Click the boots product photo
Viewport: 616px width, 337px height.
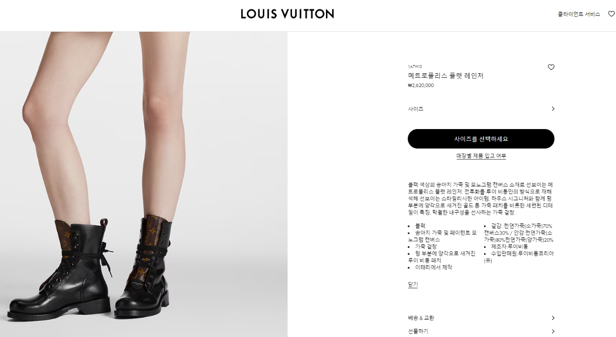click(x=144, y=184)
